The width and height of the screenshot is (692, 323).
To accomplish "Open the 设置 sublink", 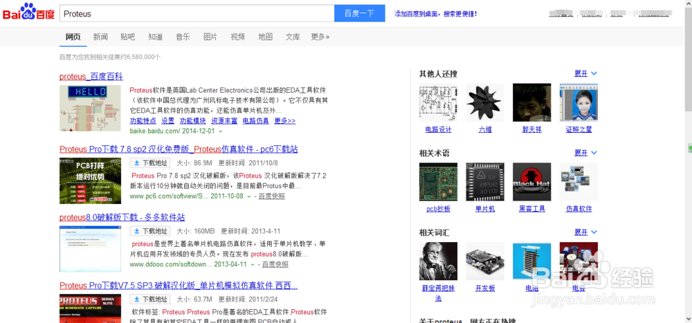I will pyautogui.click(x=167, y=120).
